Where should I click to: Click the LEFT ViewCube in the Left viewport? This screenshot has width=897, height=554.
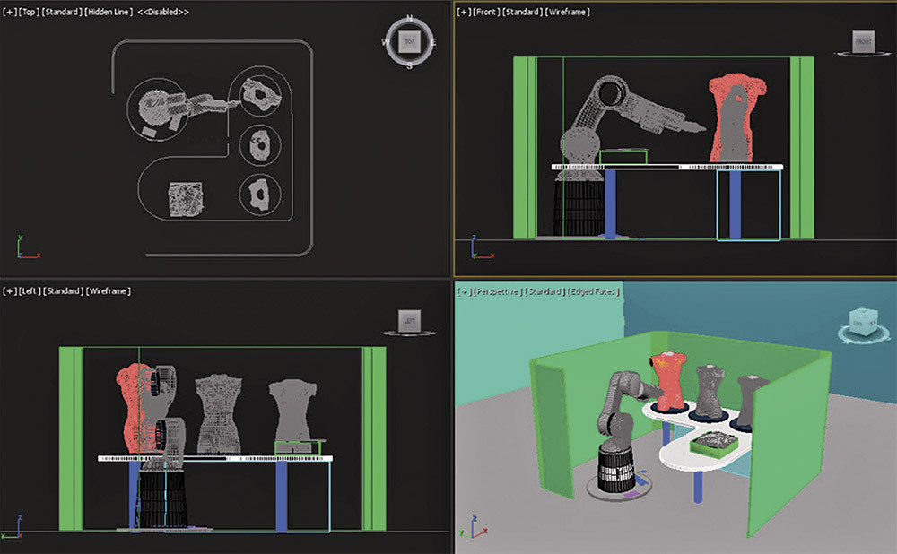pyautogui.click(x=409, y=321)
